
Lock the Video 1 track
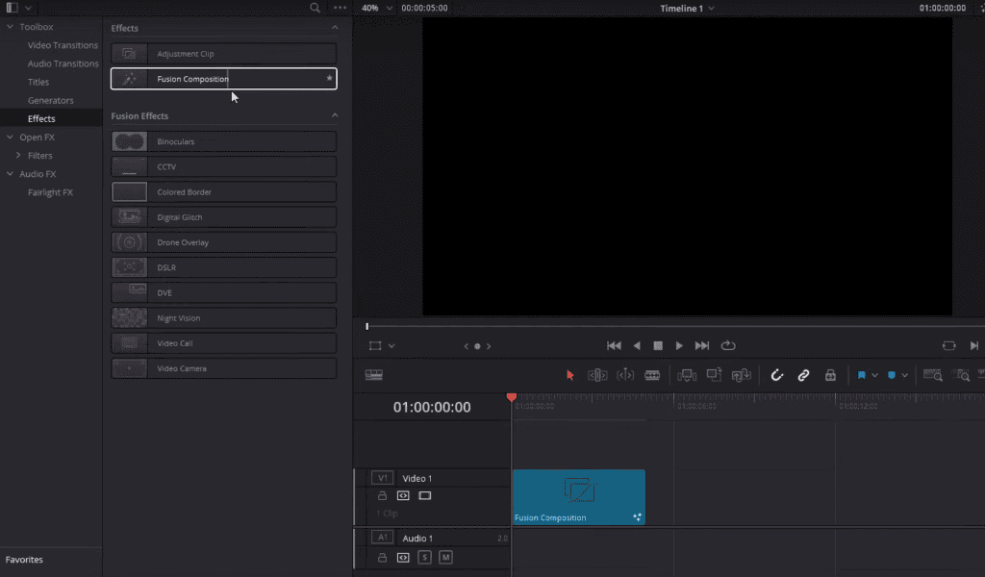click(x=382, y=496)
